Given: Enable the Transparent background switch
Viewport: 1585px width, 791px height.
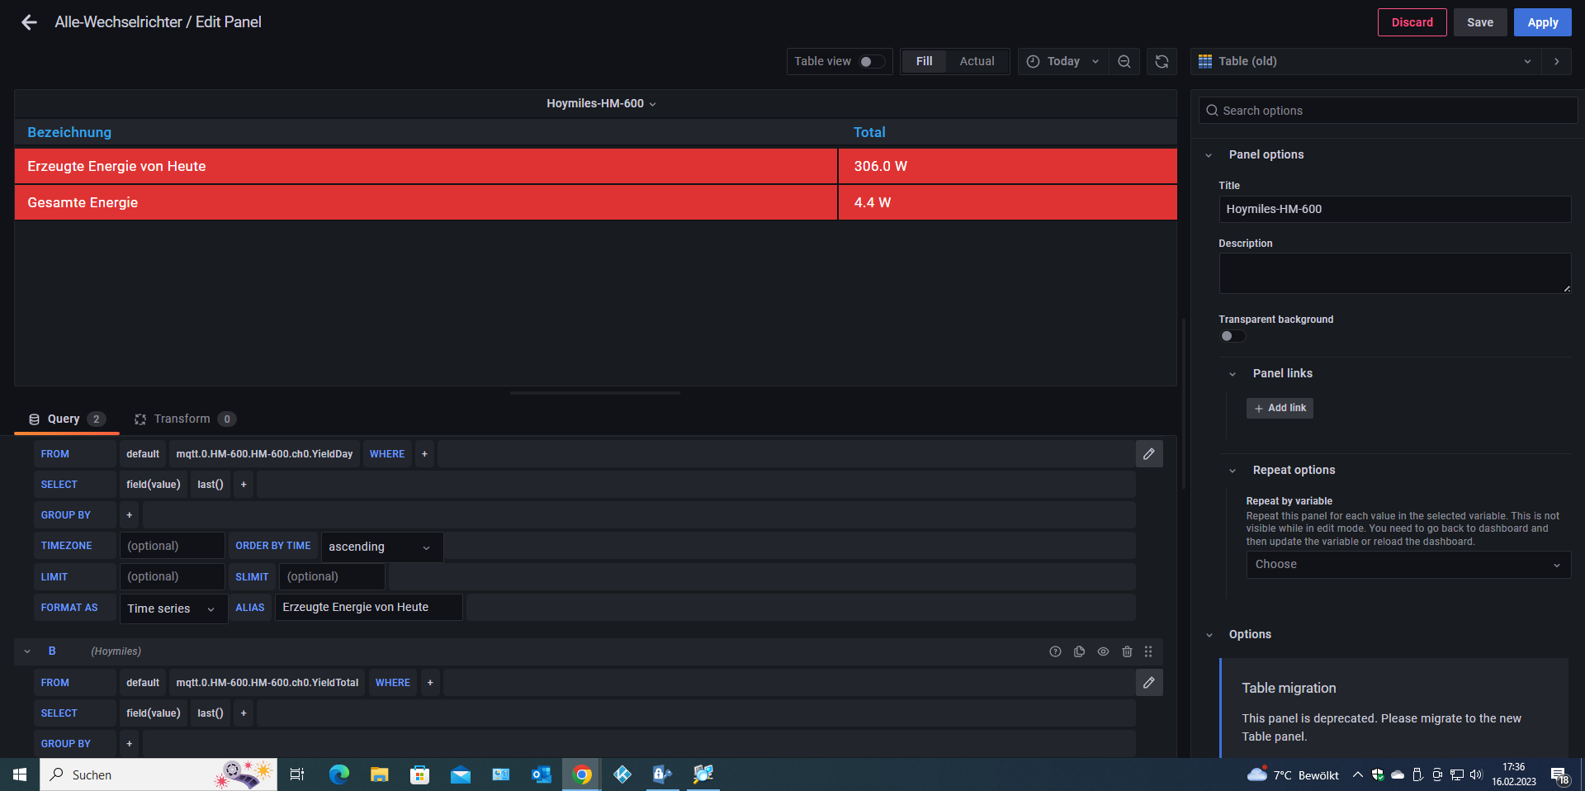Looking at the screenshot, I should click(1232, 336).
